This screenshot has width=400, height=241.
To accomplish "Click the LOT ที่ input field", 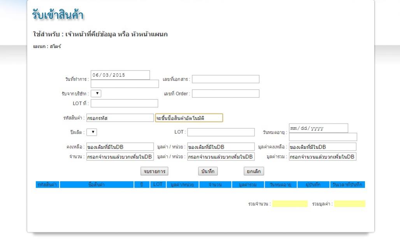I will point(124,103).
